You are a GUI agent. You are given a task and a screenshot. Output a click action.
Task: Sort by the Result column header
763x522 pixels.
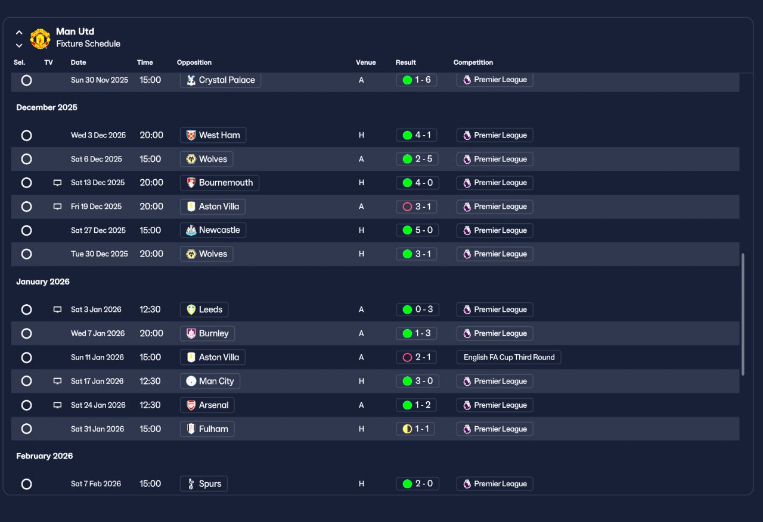click(x=406, y=62)
